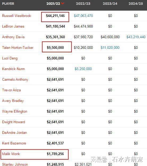Open the Luol Deng link

click(x=10, y=58)
